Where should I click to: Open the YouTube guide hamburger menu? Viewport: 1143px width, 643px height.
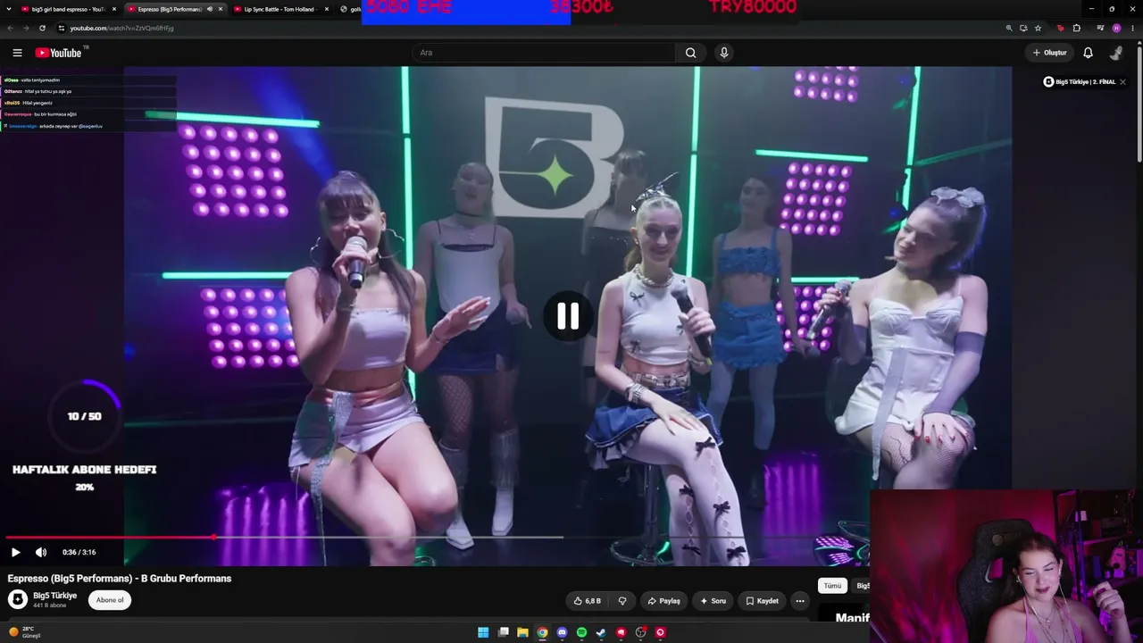[x=17, y=53]
